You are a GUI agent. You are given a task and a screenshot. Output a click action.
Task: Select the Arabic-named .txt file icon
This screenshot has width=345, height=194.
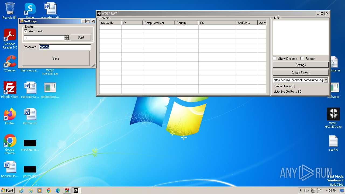333,143
